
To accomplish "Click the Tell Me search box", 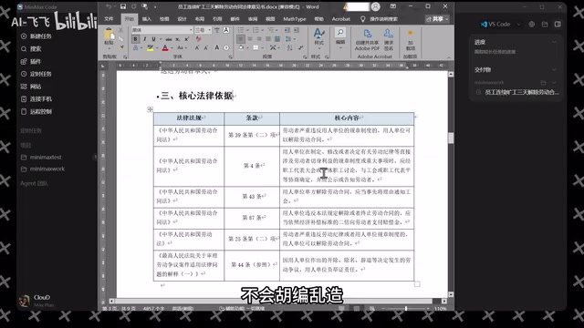I will coord(380,19).
